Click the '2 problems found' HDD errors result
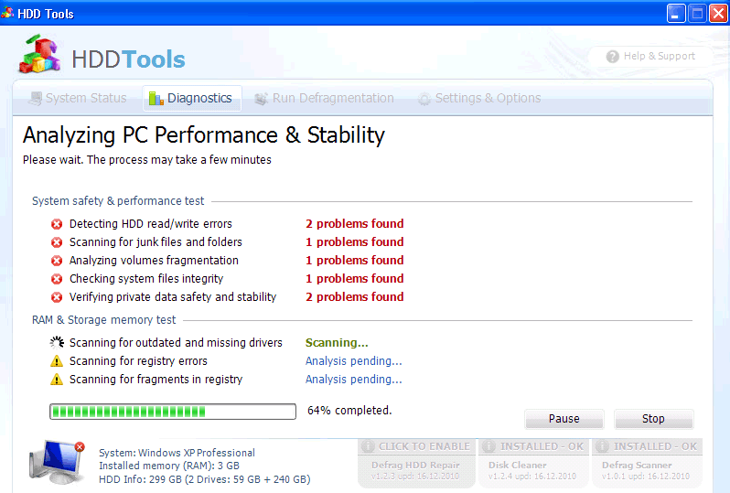Viewport: 730px width, 493px height. [x=354, y=224]
